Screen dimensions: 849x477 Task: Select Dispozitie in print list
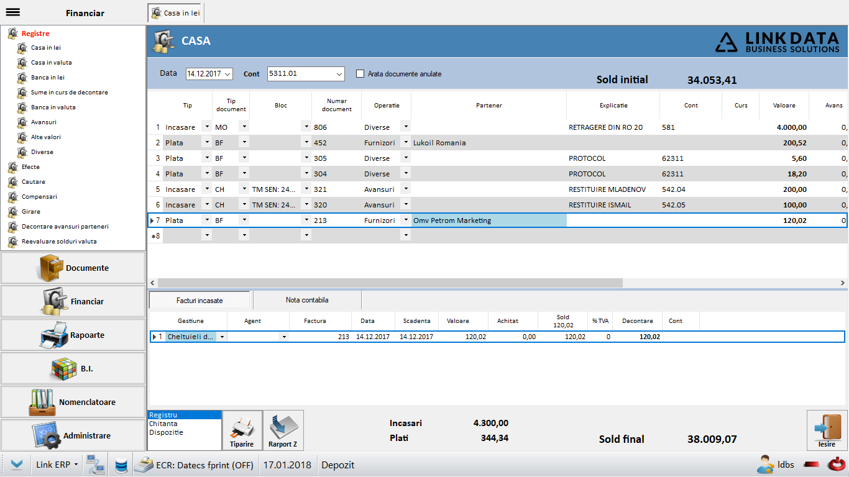[x=184, y=432]
